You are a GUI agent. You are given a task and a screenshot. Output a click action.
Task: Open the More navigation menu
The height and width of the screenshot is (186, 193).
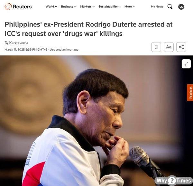130,7
